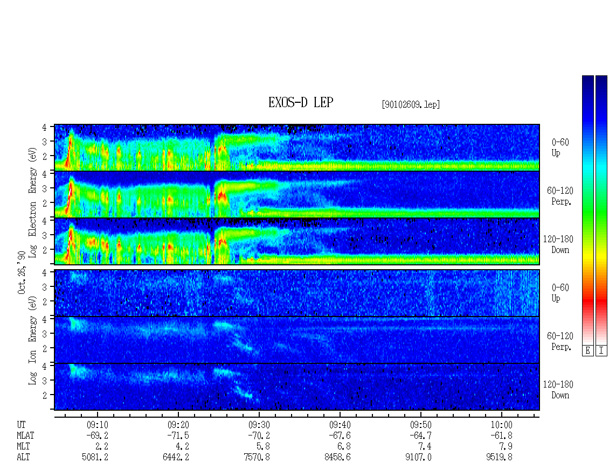Click the MLAT value -69.2
Image resolution: width=609 pixels, height=471 pixels.
point(97,435)
